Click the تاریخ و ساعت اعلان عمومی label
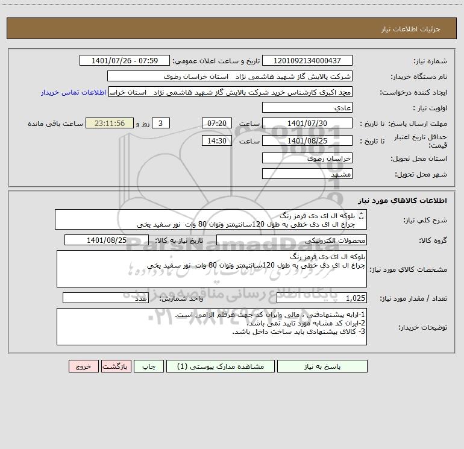Image resolution: width=464 pixels, height=449 pixels. [x=216, y=61]
